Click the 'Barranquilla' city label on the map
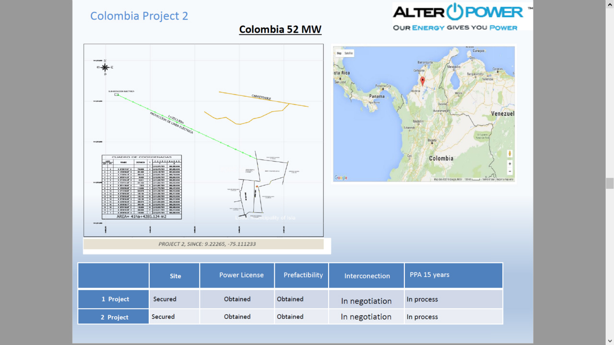Screen dimensions: 614x345 click(x=425, y=62)
